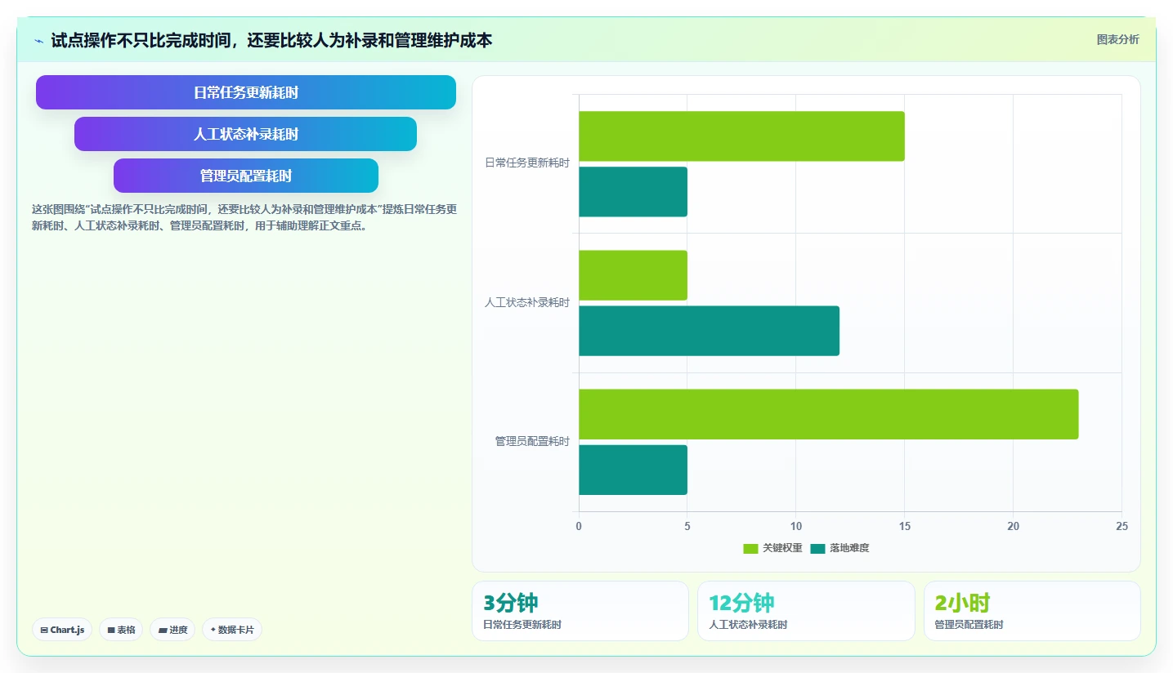
Task: Click the 表格 tag chip
Action: (121, 630)
